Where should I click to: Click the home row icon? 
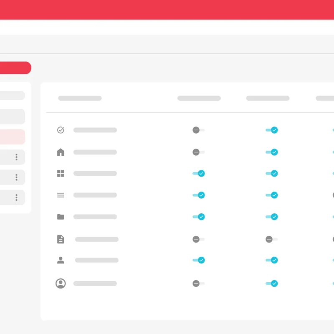tap(61, 152)
